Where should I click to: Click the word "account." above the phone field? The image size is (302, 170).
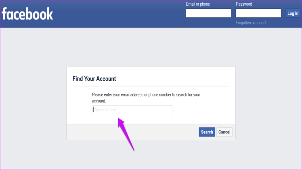click(99, 101)
